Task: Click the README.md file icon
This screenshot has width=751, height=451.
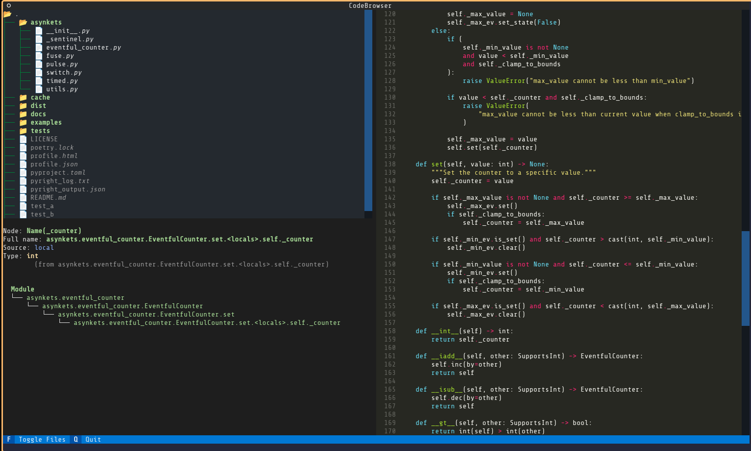Action: 23,197
